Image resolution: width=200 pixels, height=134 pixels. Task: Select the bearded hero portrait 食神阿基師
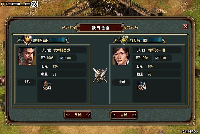point(27,56)
